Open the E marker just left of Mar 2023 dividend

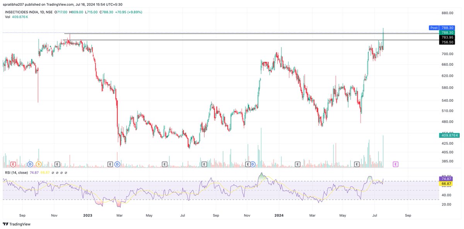(x=110, y=164)
